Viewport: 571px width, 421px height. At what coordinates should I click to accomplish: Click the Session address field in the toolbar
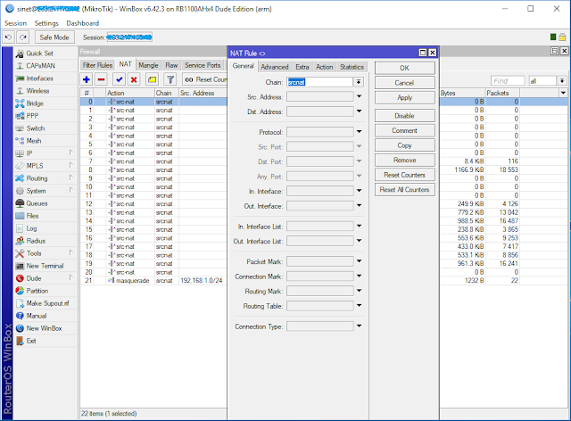[129, 37]
